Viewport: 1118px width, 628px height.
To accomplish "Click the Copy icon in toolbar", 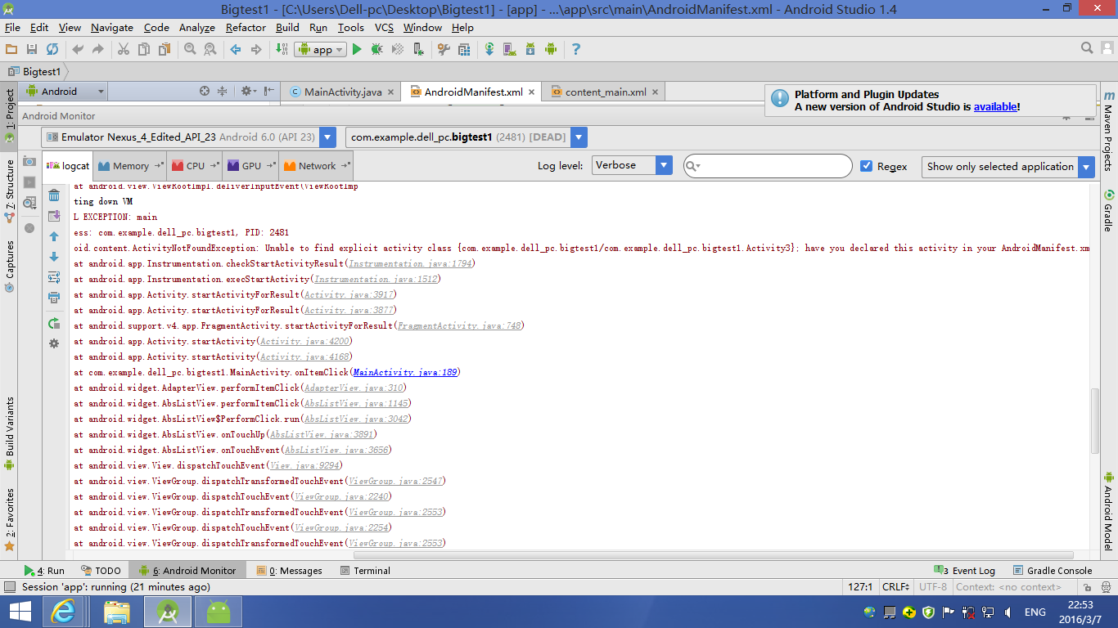I will (144, 50).
